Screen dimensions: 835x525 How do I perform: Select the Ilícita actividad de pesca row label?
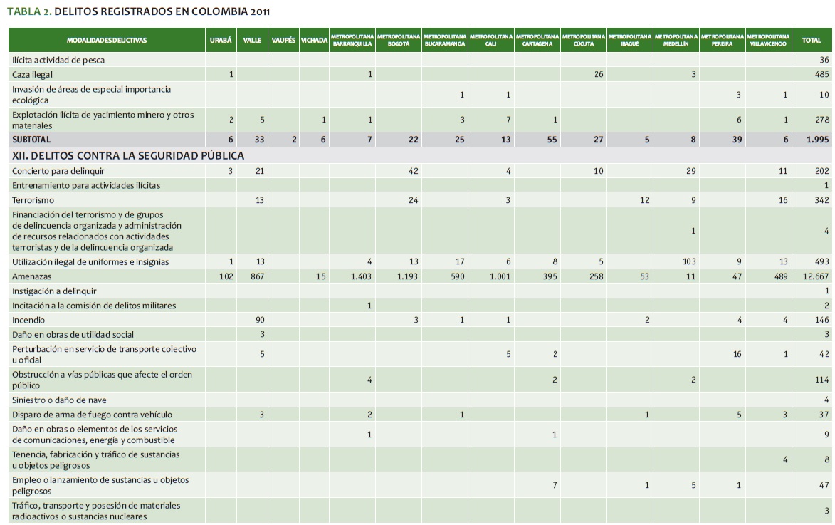click(58, 60)
